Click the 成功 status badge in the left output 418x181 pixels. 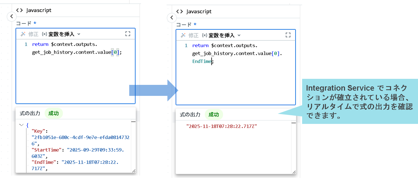pyautogui.click(x=54, y=113)
